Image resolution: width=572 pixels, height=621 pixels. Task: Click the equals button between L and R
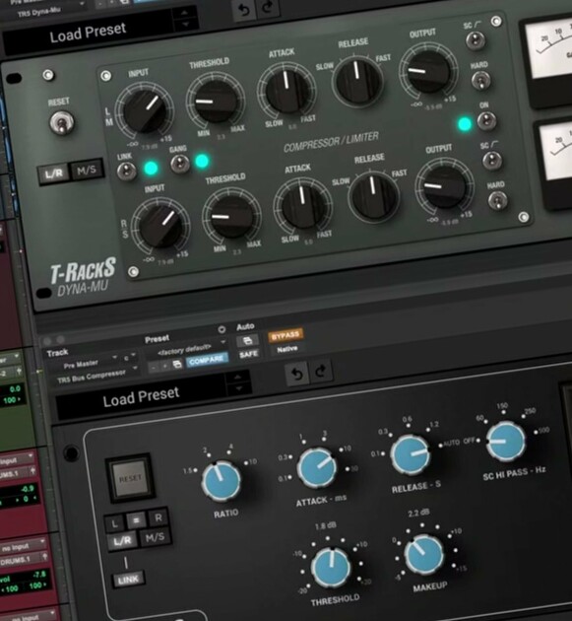pos(137,520)
